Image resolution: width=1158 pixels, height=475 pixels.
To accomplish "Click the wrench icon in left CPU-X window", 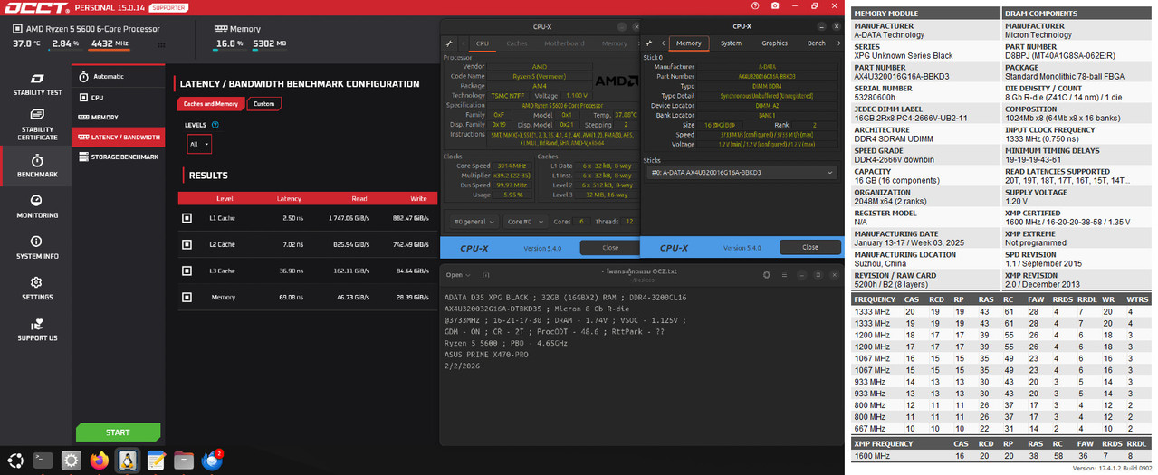I will pos(450,43).
